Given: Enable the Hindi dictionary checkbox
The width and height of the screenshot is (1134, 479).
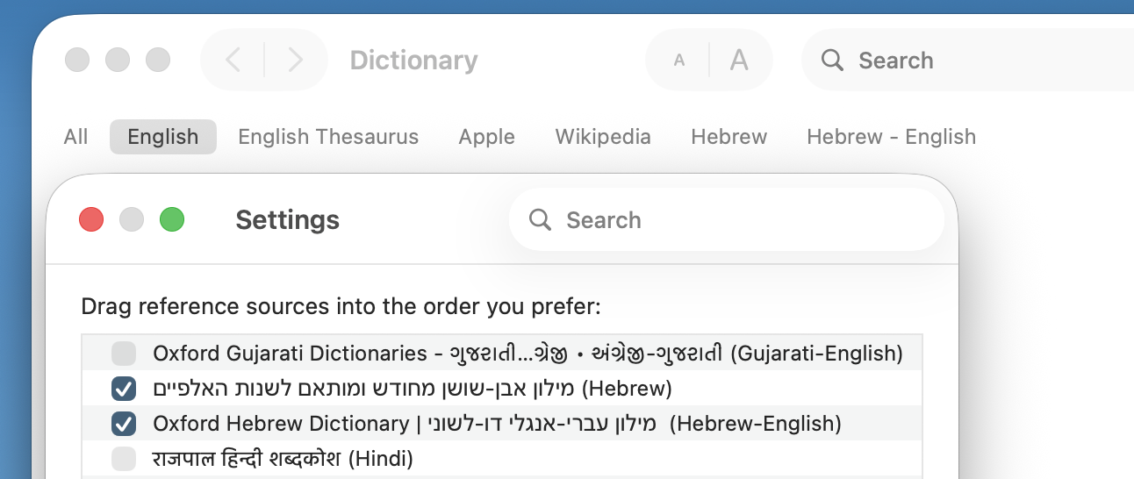Looking at the screenshot, I should tap(124, 458).
